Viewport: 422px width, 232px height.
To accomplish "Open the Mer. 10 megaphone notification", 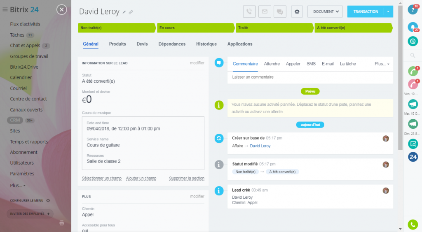I will coord(413,124).
